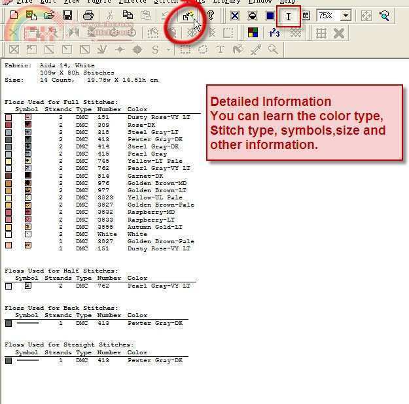Viewport: 409px width, 404px height.
Task: Open the dropdown arrow beside the S tool
Action: [x=168, y=49]
